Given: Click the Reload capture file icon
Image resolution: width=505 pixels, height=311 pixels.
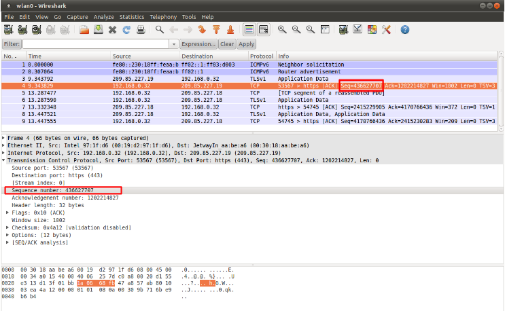Looking at the screenshot, I should point(126,30).
